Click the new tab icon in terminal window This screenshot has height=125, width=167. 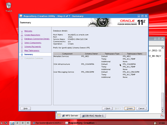pyautogui.click(x=58, y=116)
